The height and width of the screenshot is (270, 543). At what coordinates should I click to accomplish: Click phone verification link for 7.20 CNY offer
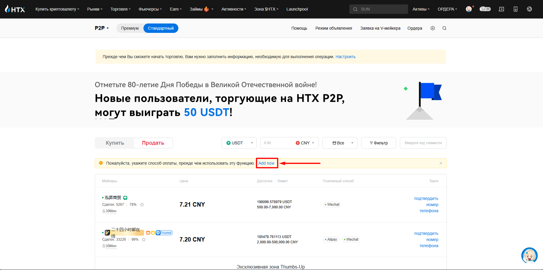pos(426,239)
